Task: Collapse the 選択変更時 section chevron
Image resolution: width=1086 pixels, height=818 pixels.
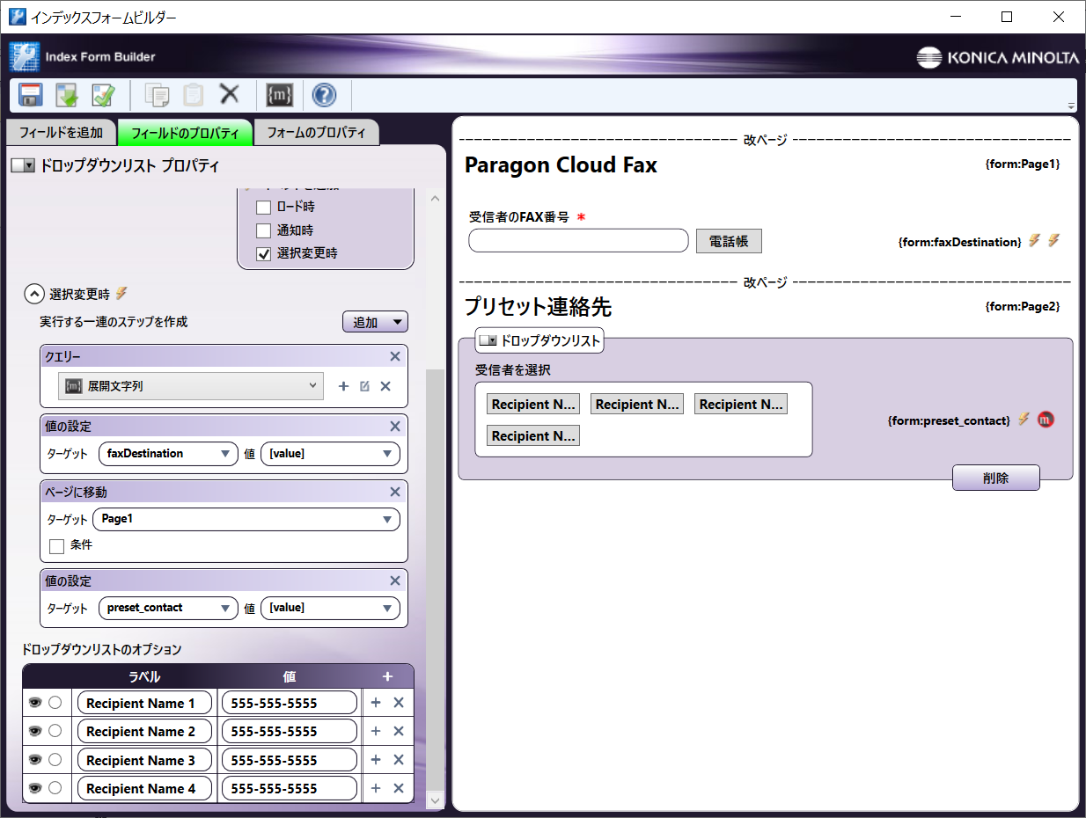Action: [34, 294]
